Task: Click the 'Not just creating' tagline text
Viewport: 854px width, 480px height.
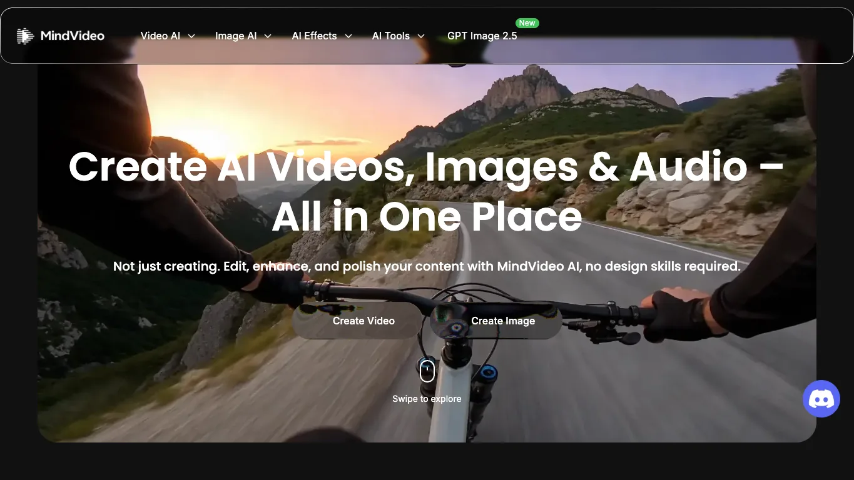Action: click(427, 266)
